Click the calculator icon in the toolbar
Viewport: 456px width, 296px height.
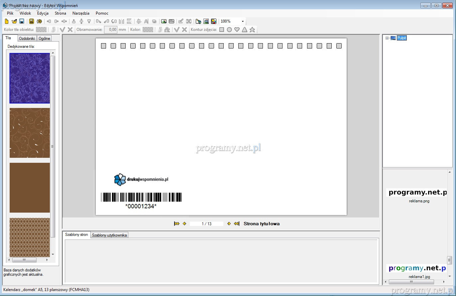(32, 21)
